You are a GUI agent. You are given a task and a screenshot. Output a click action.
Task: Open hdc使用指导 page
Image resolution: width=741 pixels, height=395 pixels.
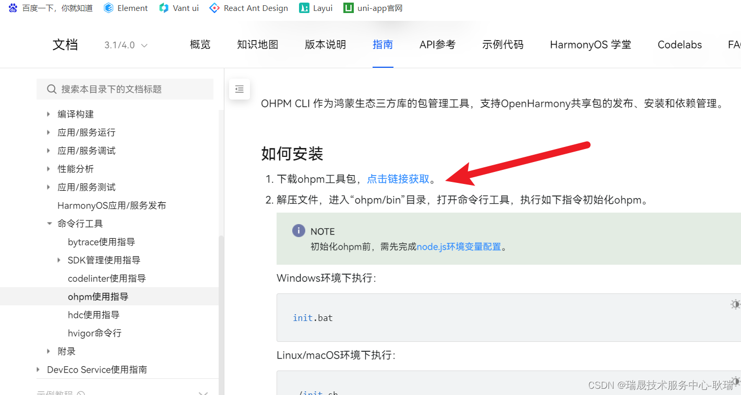(x=94, y=315)
